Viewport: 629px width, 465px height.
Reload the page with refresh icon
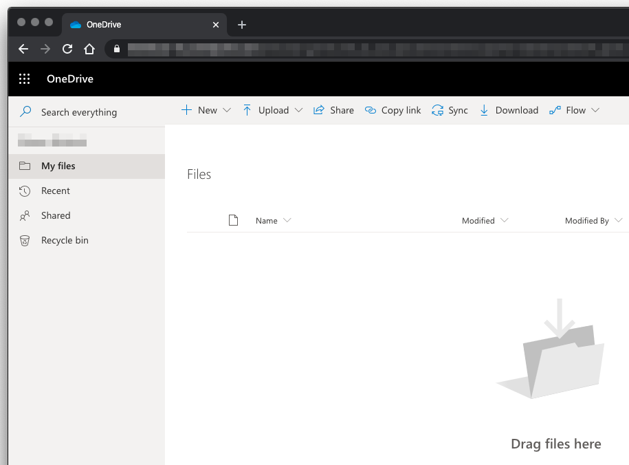click(67, 49)
